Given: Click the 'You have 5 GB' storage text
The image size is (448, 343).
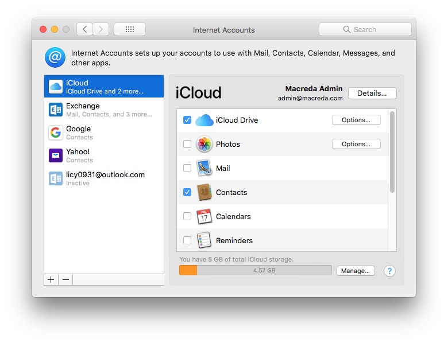Looking at the screenshot, I should tap(236, 259).
